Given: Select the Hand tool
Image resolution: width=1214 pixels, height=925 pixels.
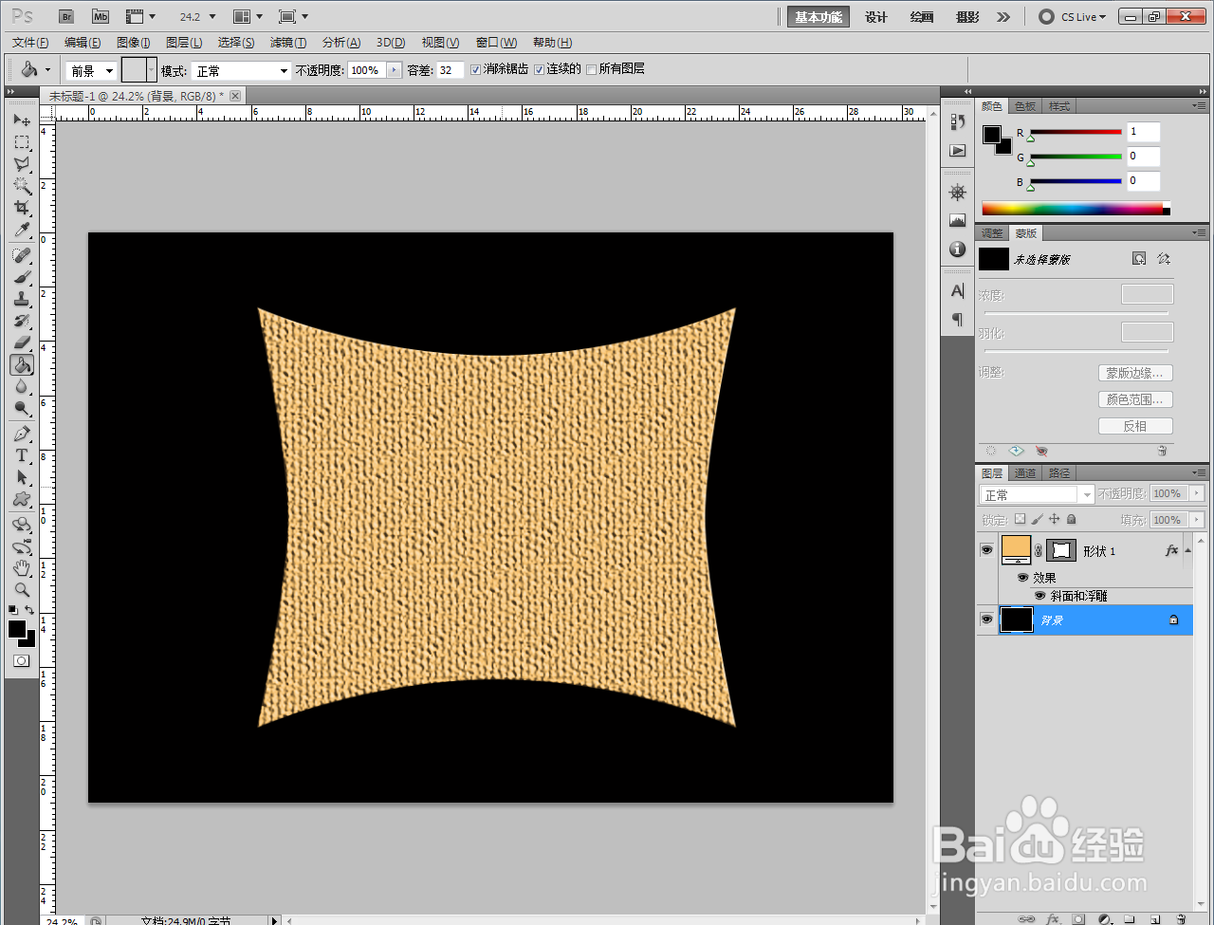Looking at the screenshot, I should [x=22, y=568].
